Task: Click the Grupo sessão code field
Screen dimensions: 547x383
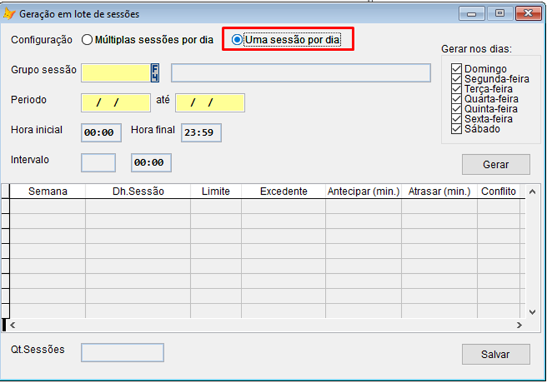Action: [x=116, y=73]
